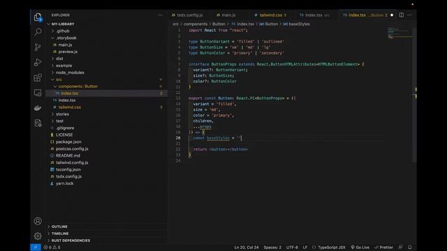Change file encoding UTF-8
This screenshot has height=251, width=447.
pos(292,248)
